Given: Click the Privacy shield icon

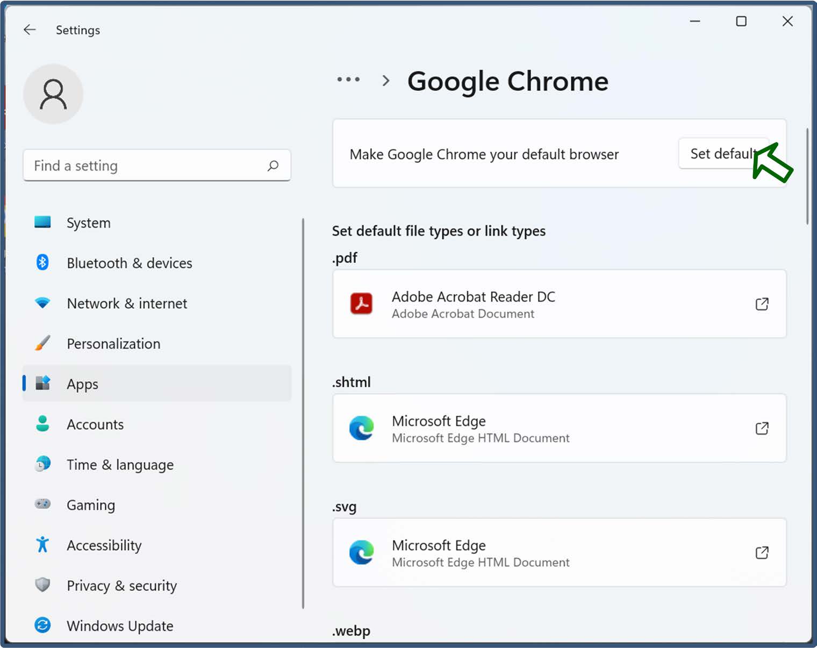Looking at the screenshot, I should click(x=42, y=585).
